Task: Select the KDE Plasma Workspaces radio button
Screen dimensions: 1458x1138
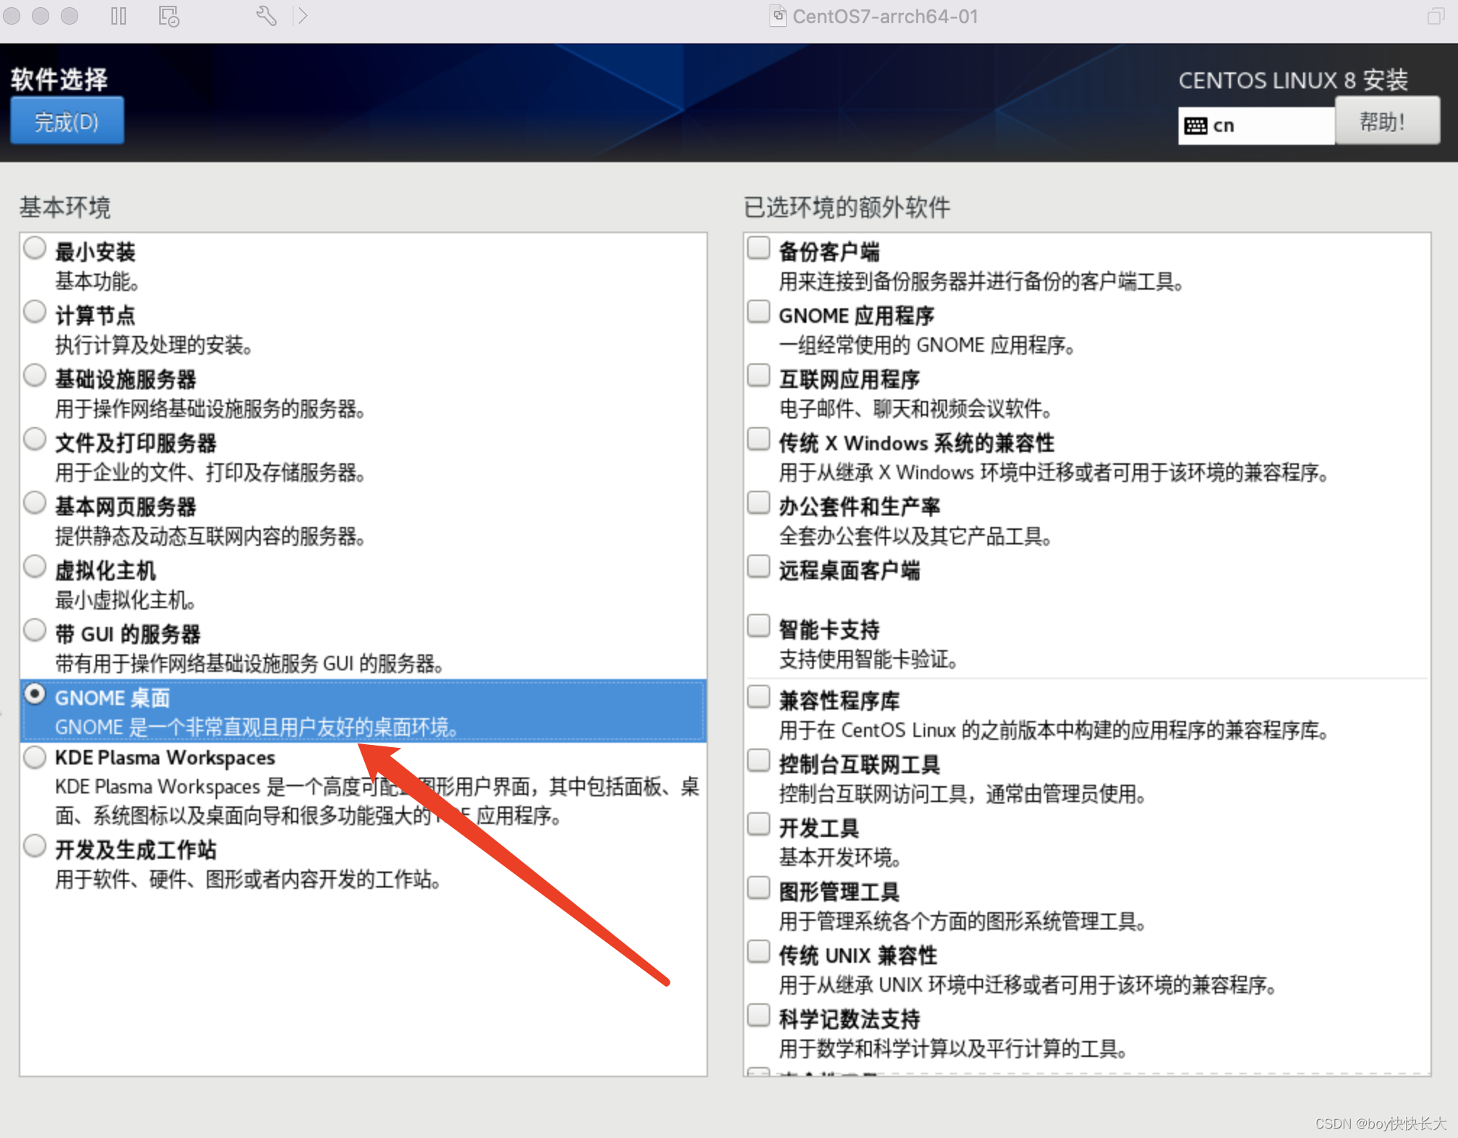Action: (x=35, y=757)
